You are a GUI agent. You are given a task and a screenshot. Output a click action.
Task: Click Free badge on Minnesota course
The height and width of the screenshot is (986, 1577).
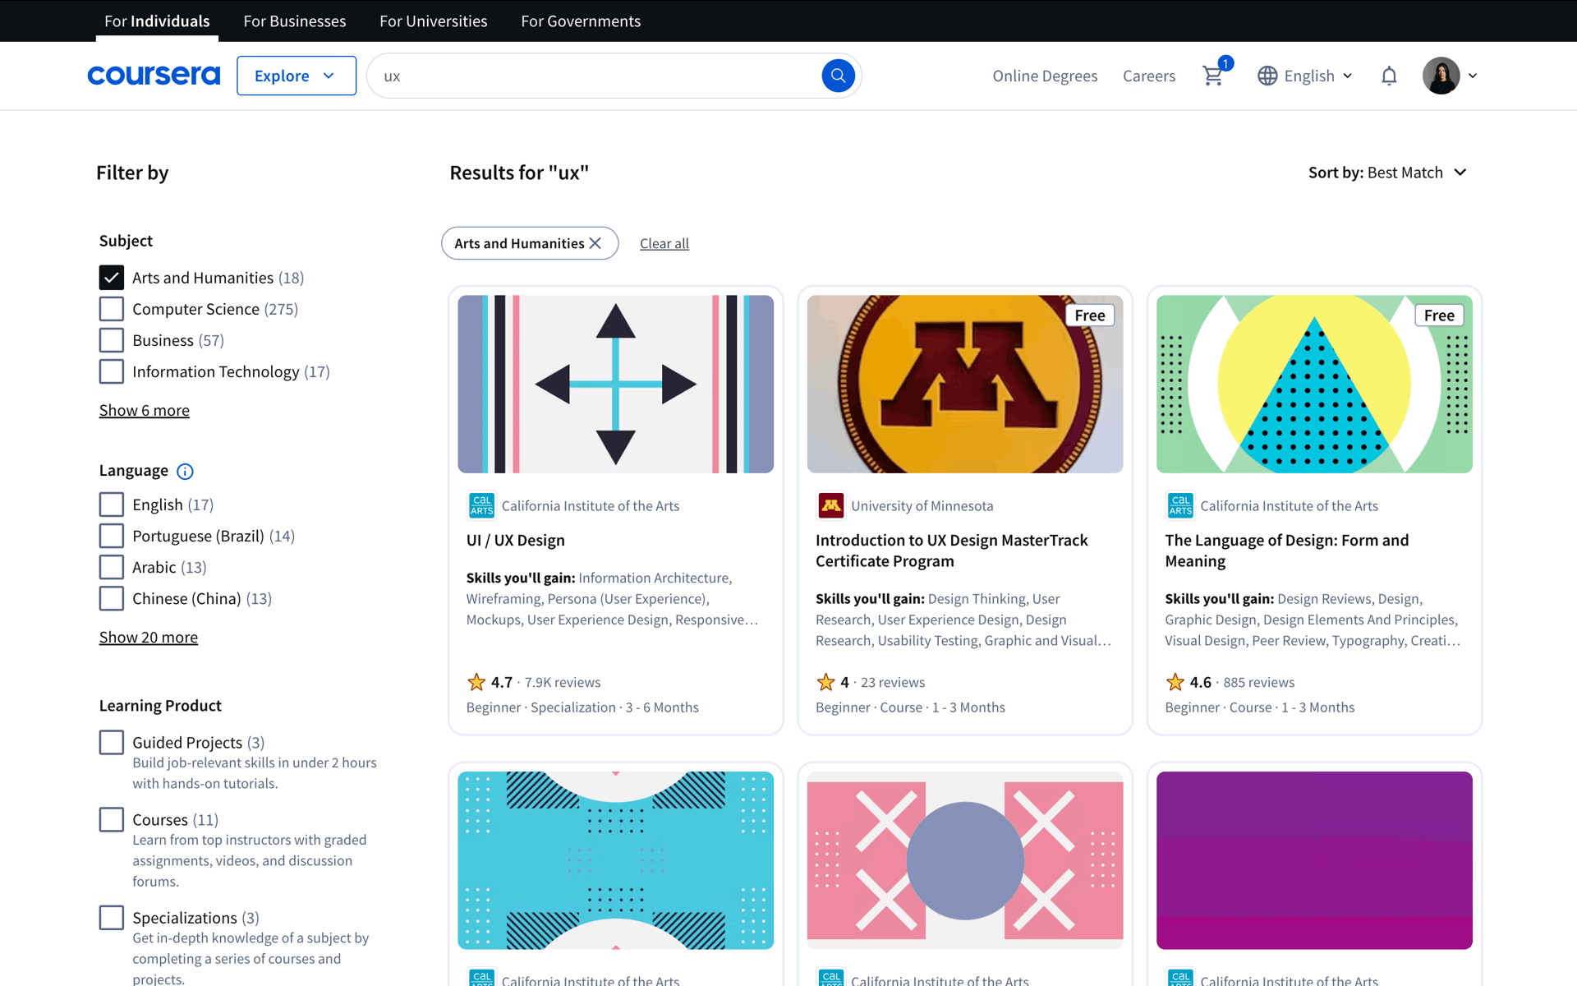point(1090,316)
